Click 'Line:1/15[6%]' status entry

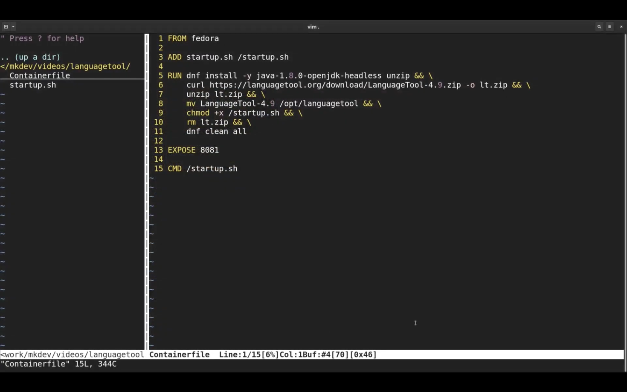pyautogui.click(x=249, y=355)
